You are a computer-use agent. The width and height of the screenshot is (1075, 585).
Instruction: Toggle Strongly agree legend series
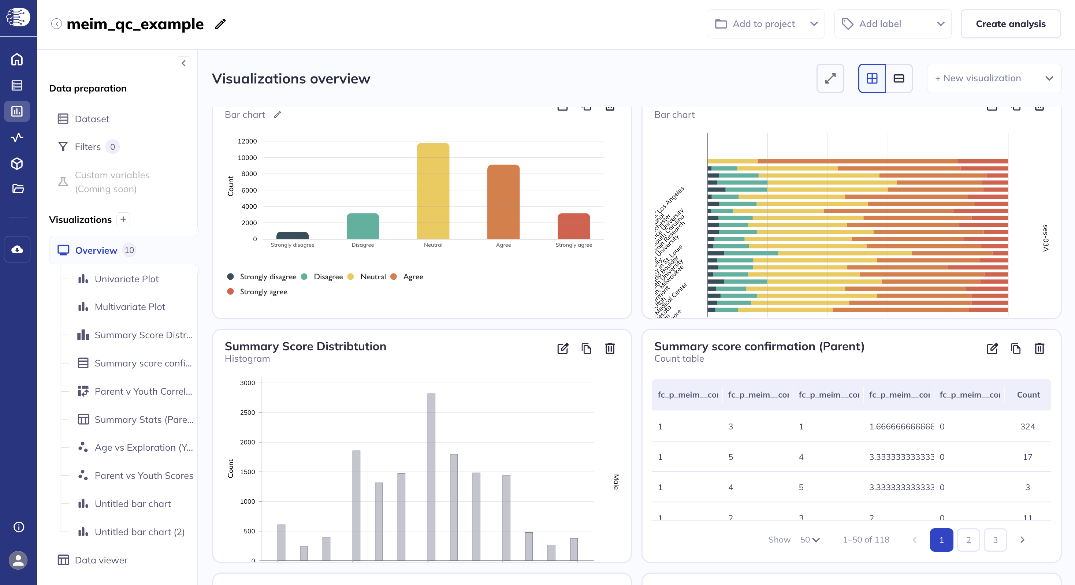pyautogui.click(x=257, y=292)
